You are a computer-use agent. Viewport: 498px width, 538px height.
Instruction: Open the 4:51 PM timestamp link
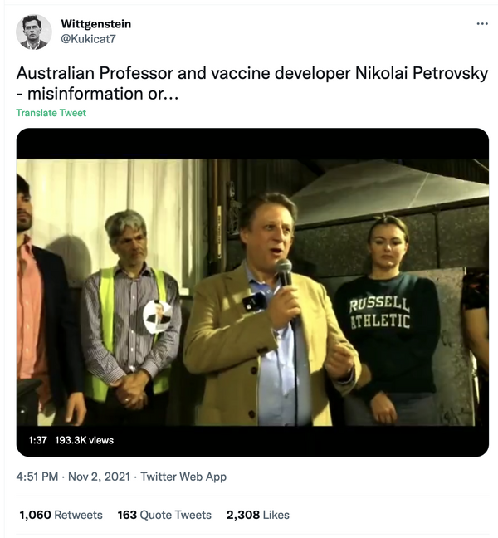point(37,477)
